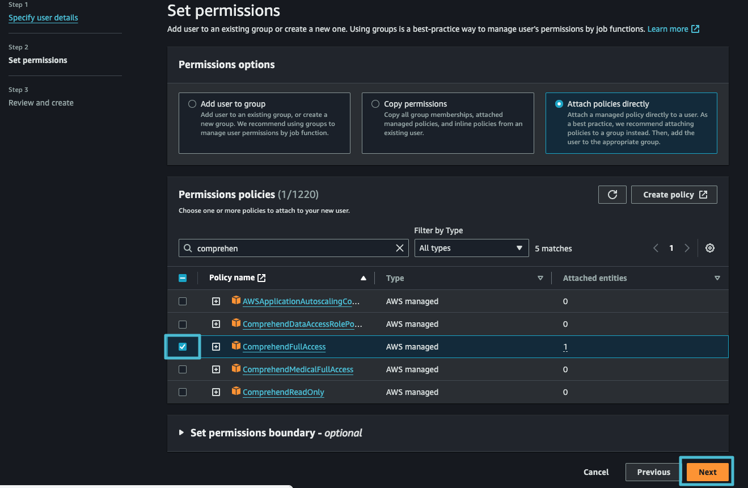The width and height of the screenshot is (748, 488).
Task: Sort the table by Policy name header
Action: 232,278
